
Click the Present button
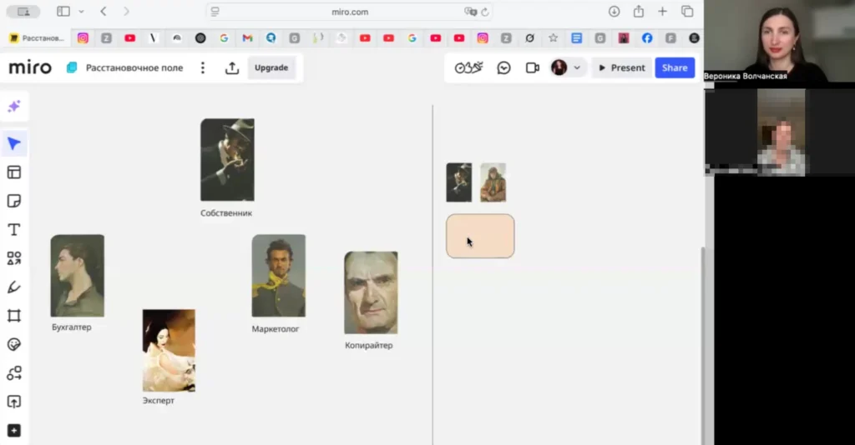[621, 67]
